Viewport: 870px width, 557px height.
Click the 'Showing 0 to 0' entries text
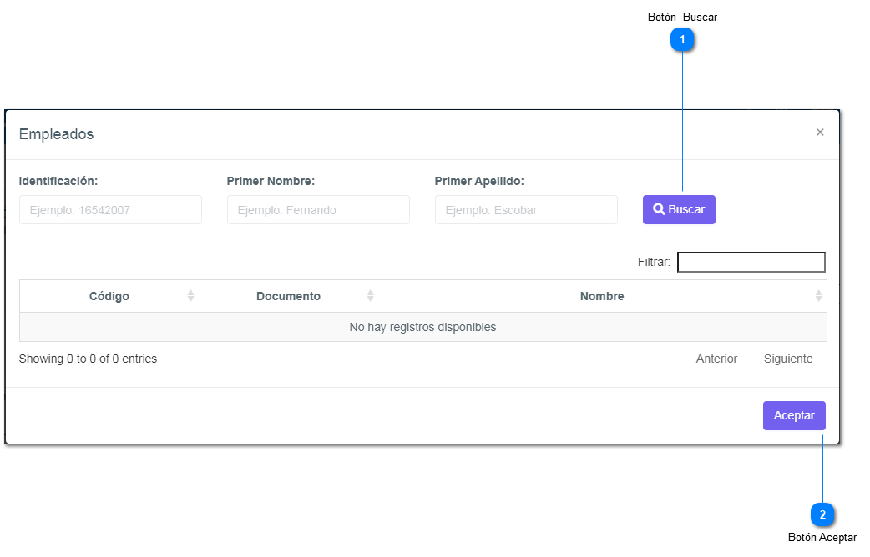[x=88, y=359]
